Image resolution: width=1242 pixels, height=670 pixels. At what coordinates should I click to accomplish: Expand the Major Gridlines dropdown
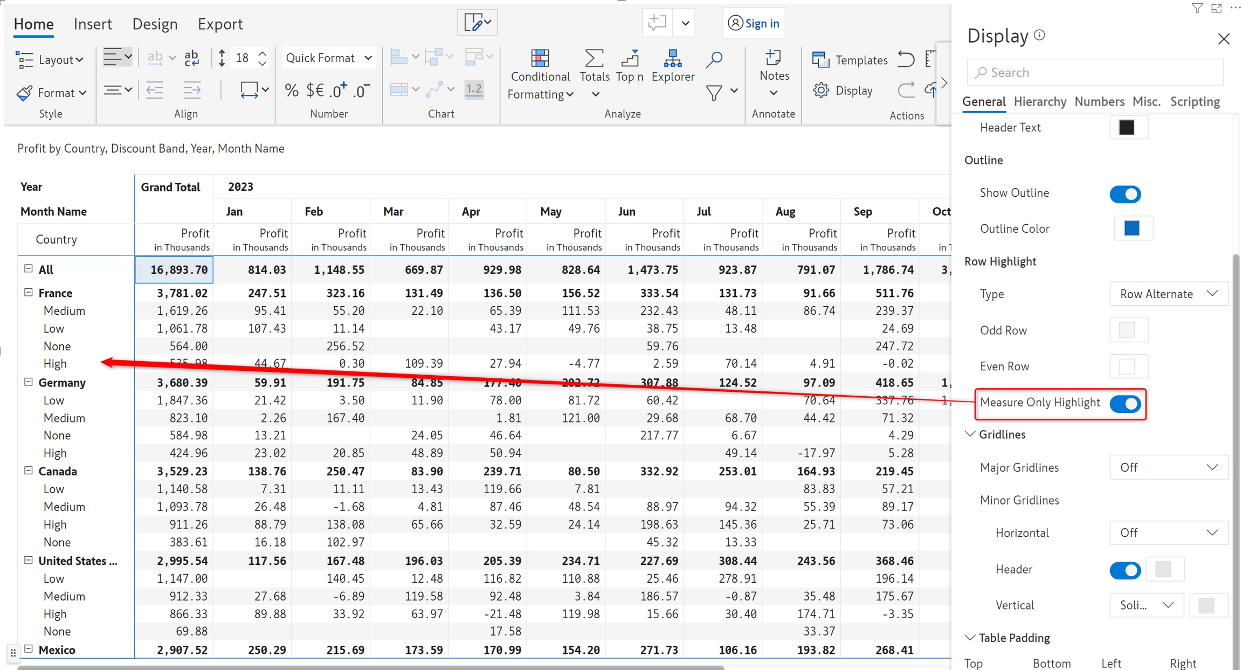click(x=1168, y=467)
